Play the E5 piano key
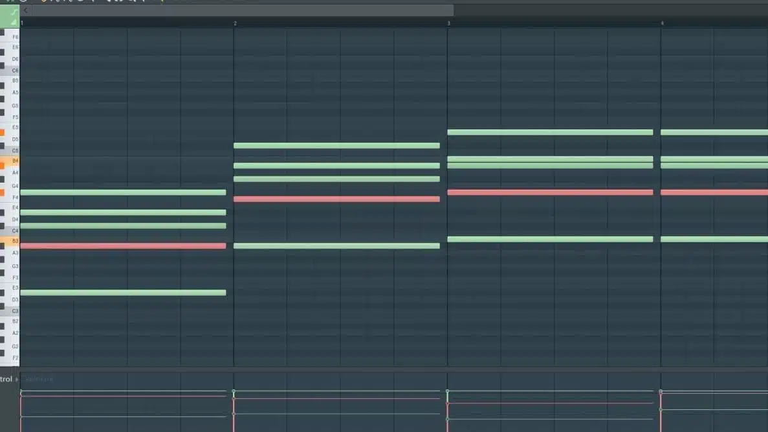This screenshot has height=432, width=768. (10, 128)
